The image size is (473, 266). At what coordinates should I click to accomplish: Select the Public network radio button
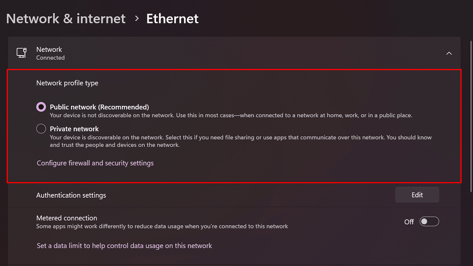coord(41,107)
